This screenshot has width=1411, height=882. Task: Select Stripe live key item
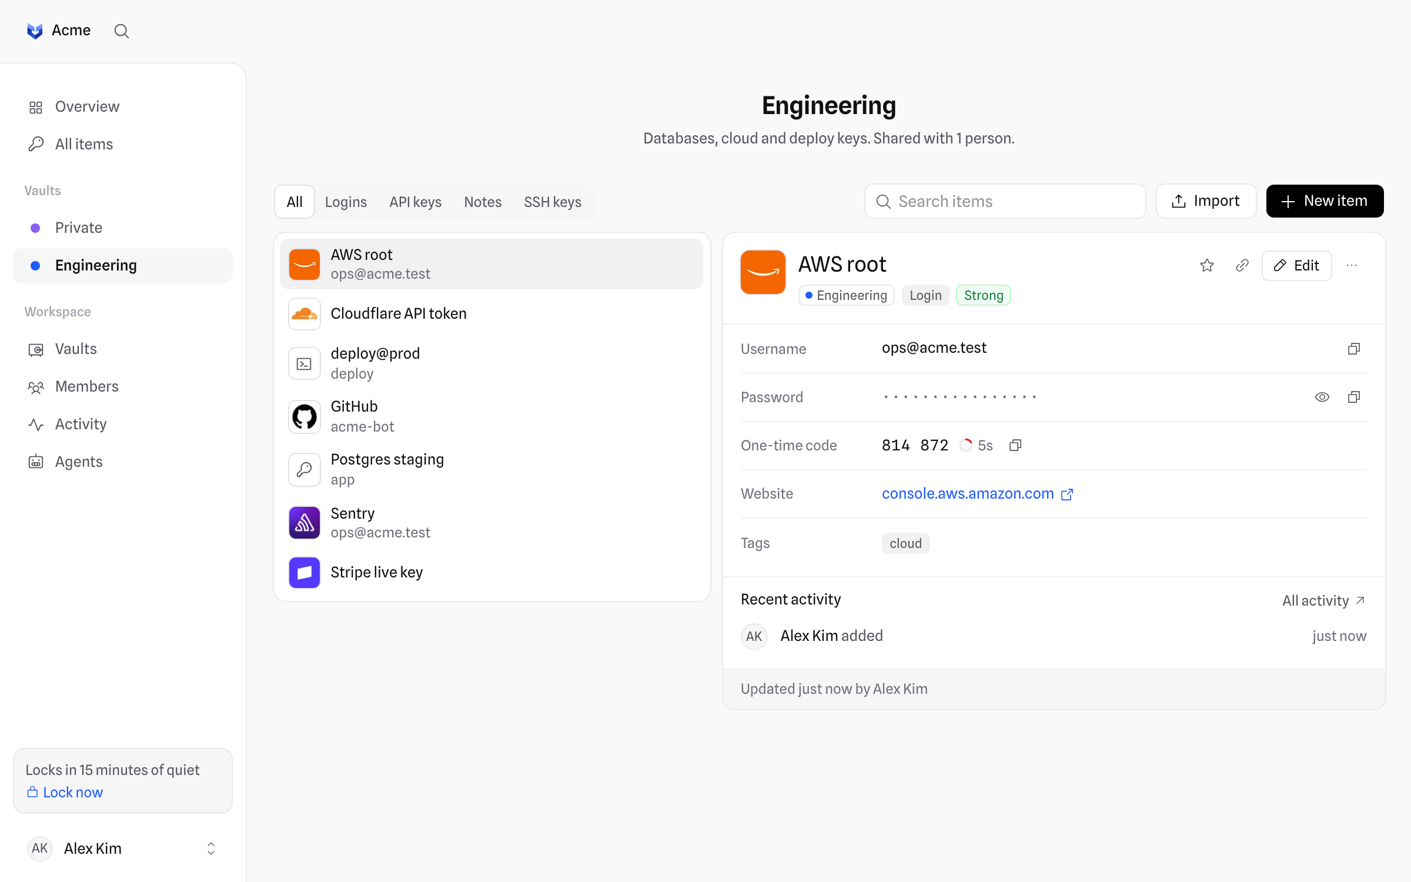point(491,572)
